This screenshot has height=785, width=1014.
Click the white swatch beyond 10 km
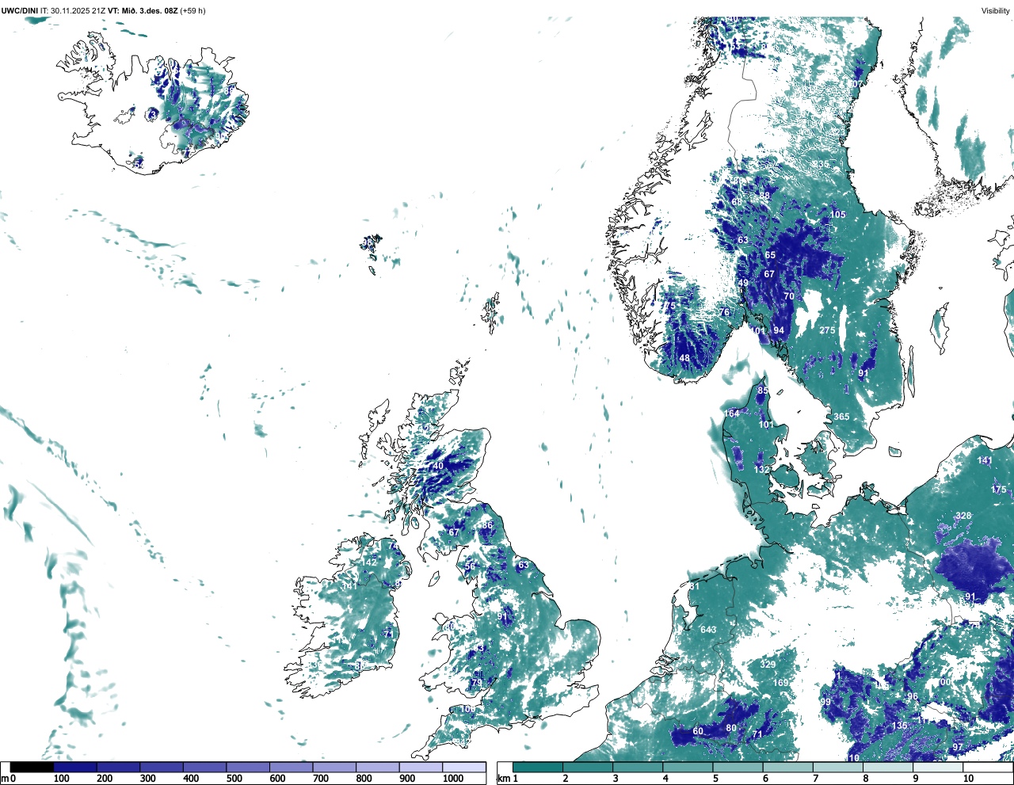pyautogui.click(x=987, y=767)
